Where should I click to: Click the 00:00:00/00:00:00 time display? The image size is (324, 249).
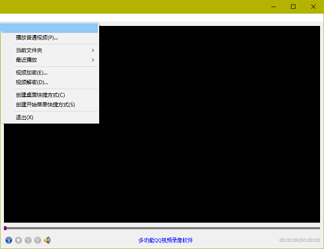[299, 241]
